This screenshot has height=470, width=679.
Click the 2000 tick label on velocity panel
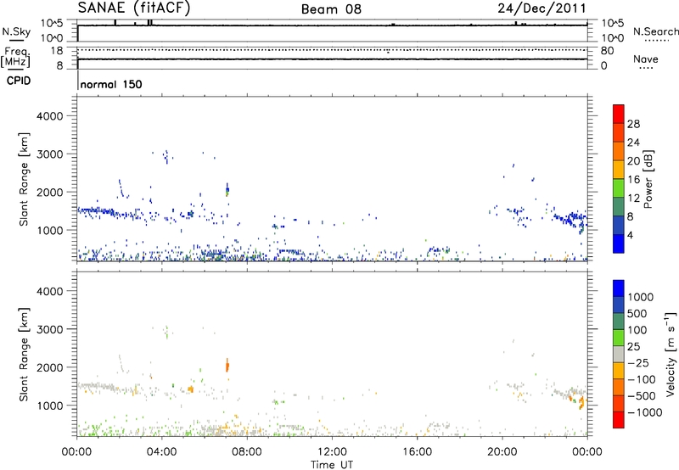coord(50,367)
